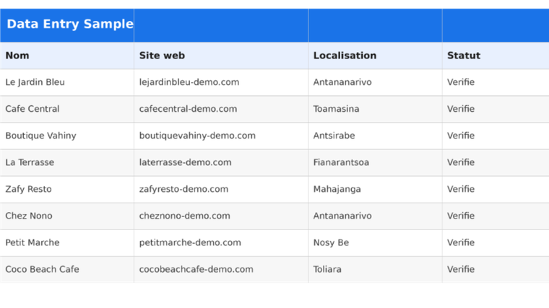Select the Site web column header
The width and height of the screenshot is (549, 308).
[221, 56]
